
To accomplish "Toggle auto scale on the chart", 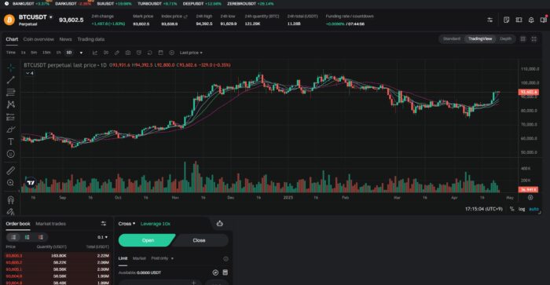I will coord(533,209).
